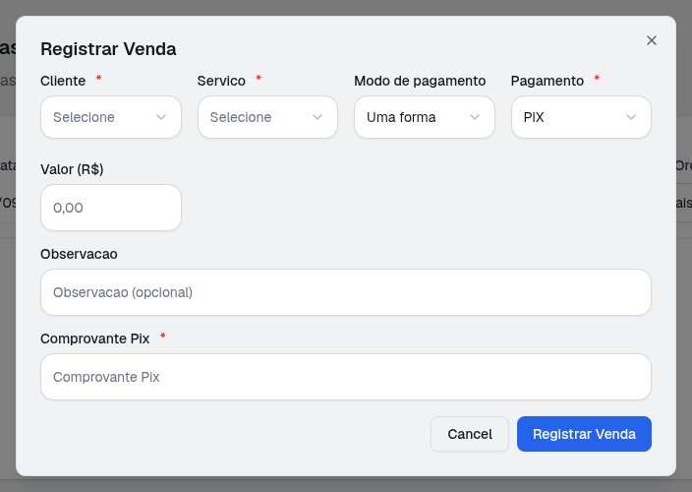Click the Observacao label

(79, 254)
